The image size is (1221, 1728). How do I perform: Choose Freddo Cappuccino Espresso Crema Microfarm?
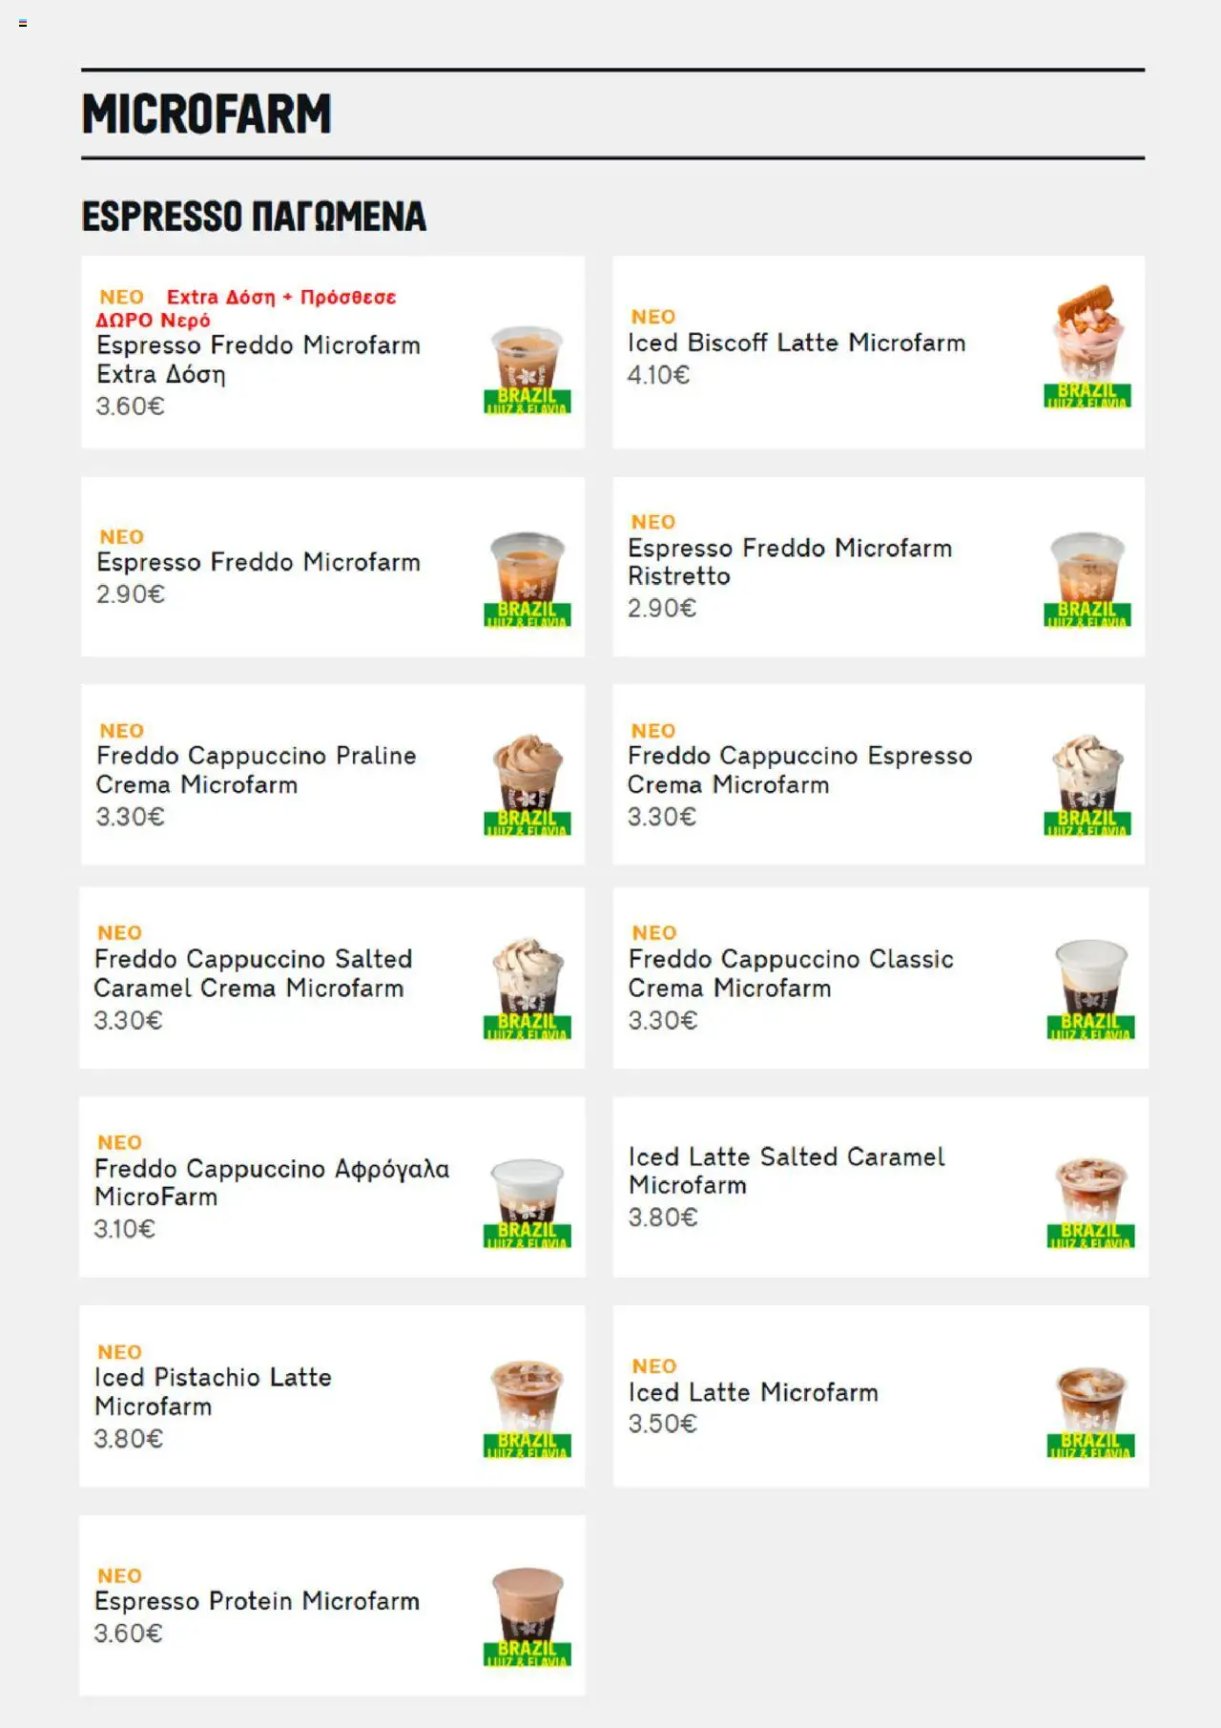coord(879,775)
